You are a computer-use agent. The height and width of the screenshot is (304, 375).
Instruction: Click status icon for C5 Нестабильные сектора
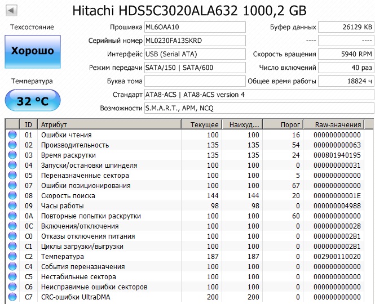click(x=12, y=276)
